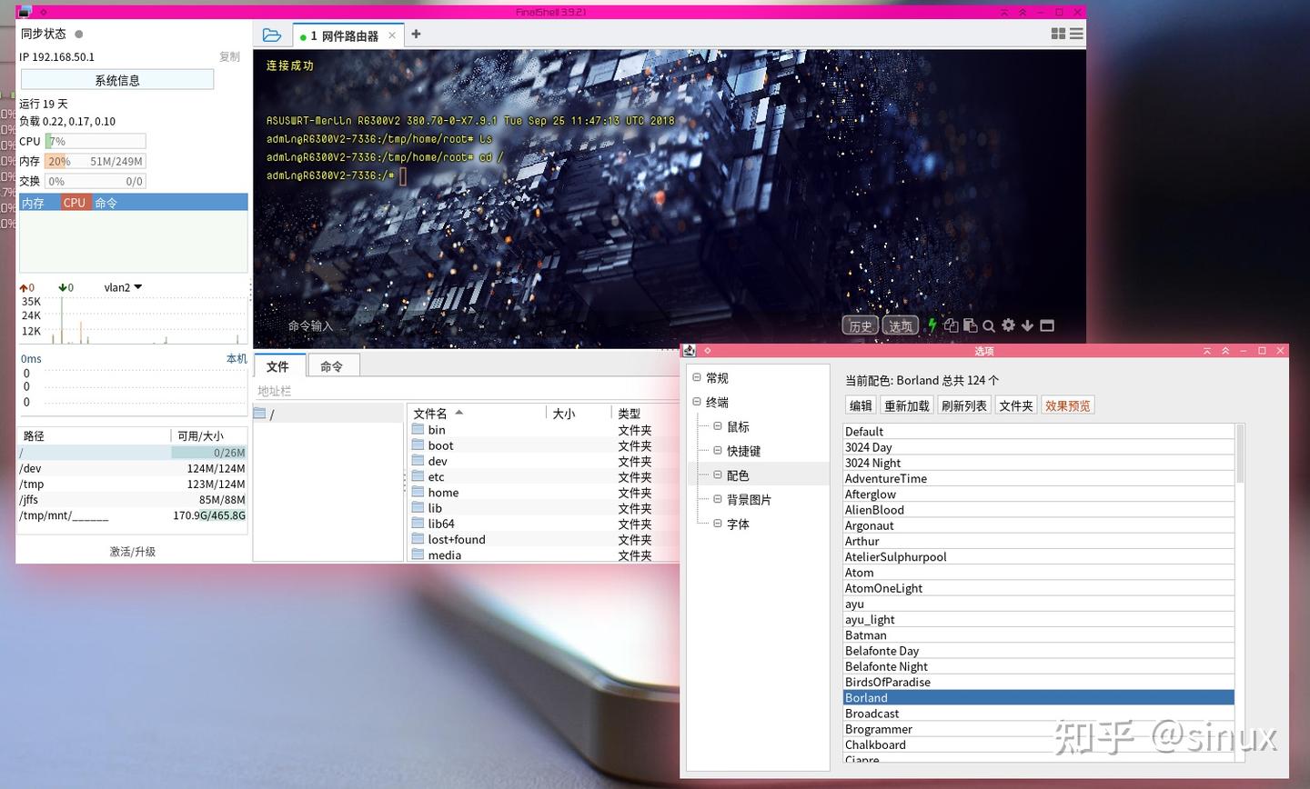Click the paste icon in the terminal toolbar
Image resolution: width=1310 pixels, height=789 pixels.
(x=970, y=325)
